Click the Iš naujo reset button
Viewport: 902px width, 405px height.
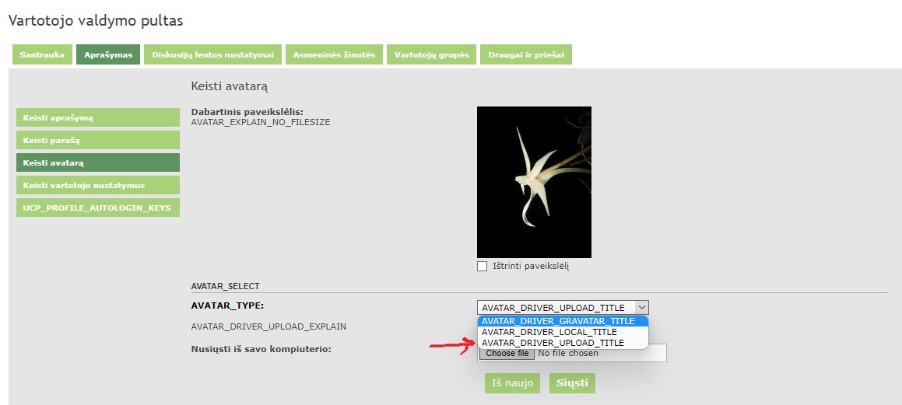click(512, 382)
